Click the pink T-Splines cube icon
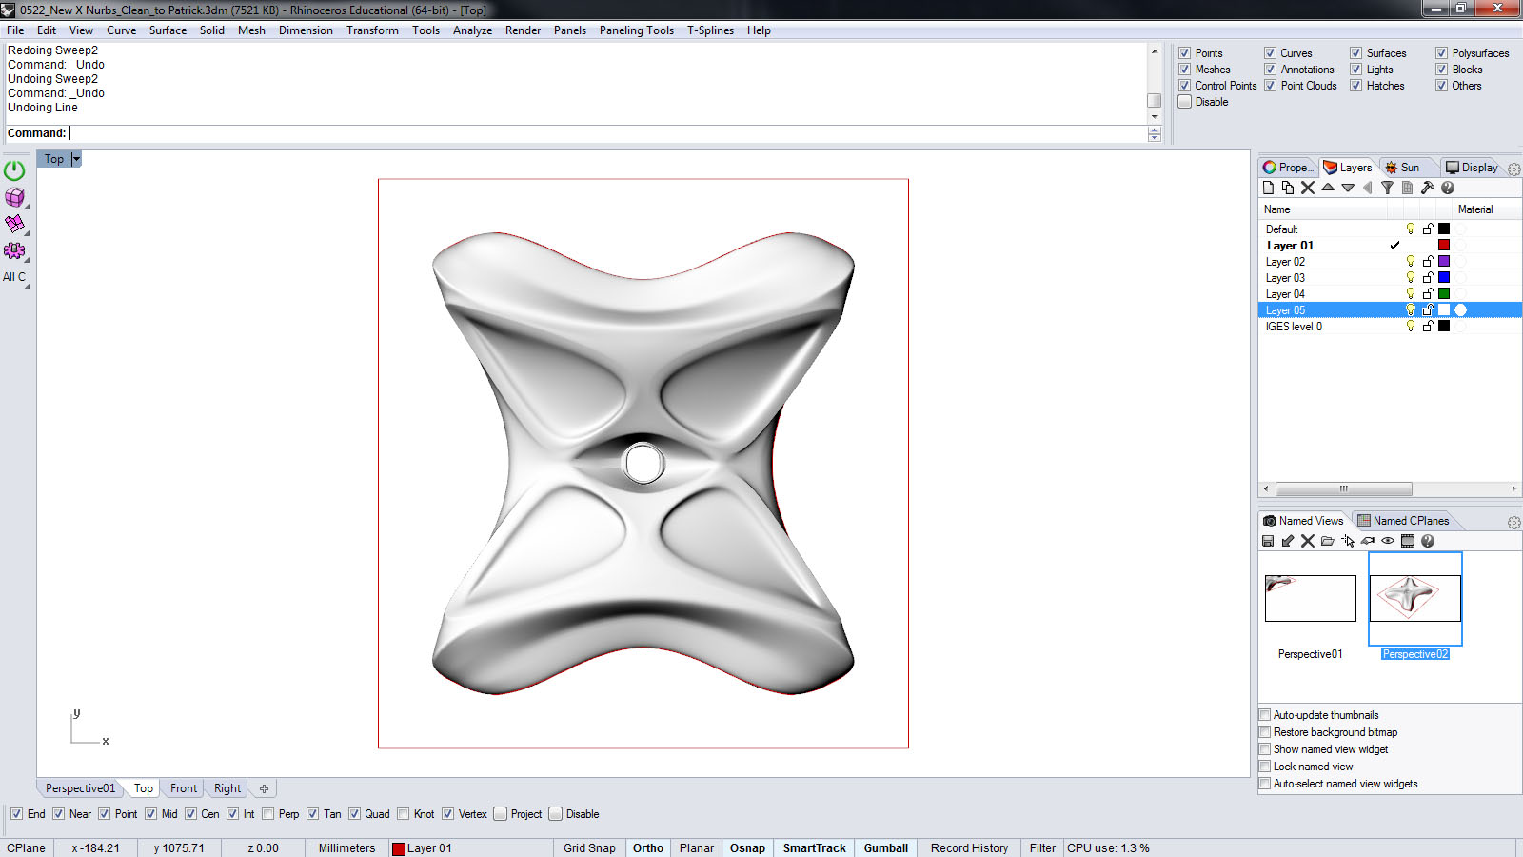1523x857 pixels. tap(14, 198)
